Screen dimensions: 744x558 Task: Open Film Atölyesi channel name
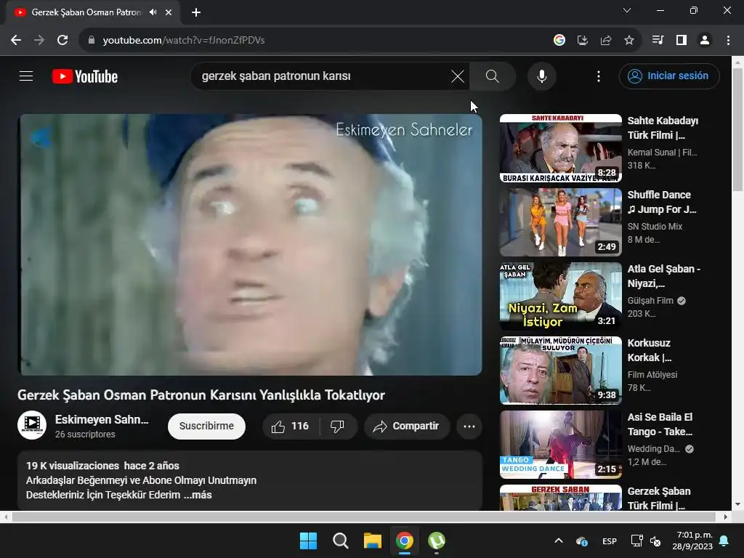(x=652, y=374)
